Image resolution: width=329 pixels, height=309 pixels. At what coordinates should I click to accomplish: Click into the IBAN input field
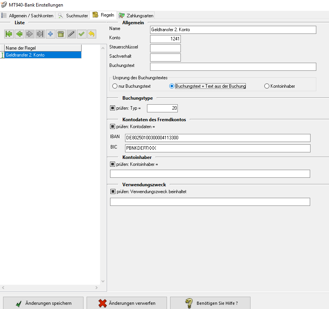217,138
